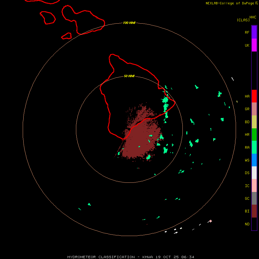The width and height of the screenshot is (259, 259).
Task: Click the HR dark green swatch
Action: tap(254, 135)
